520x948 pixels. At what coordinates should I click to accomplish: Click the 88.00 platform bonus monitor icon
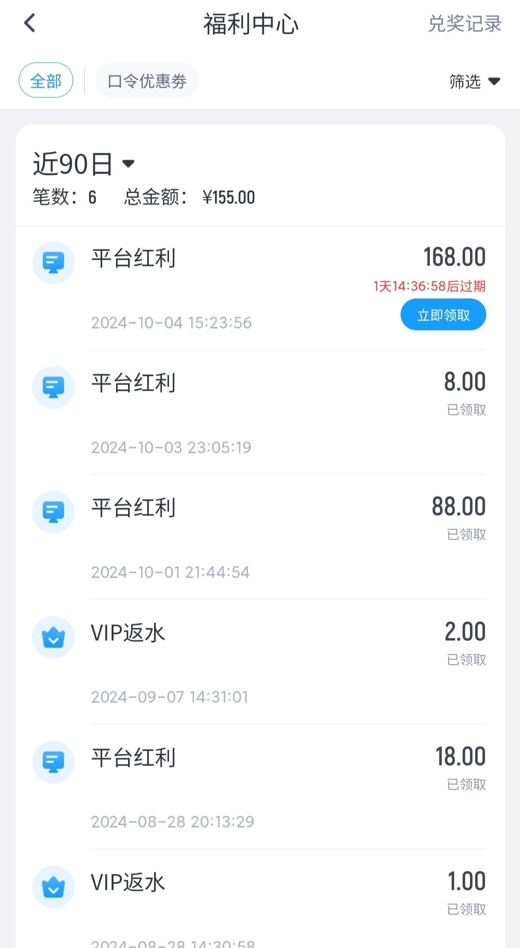(x=53, y=512)
